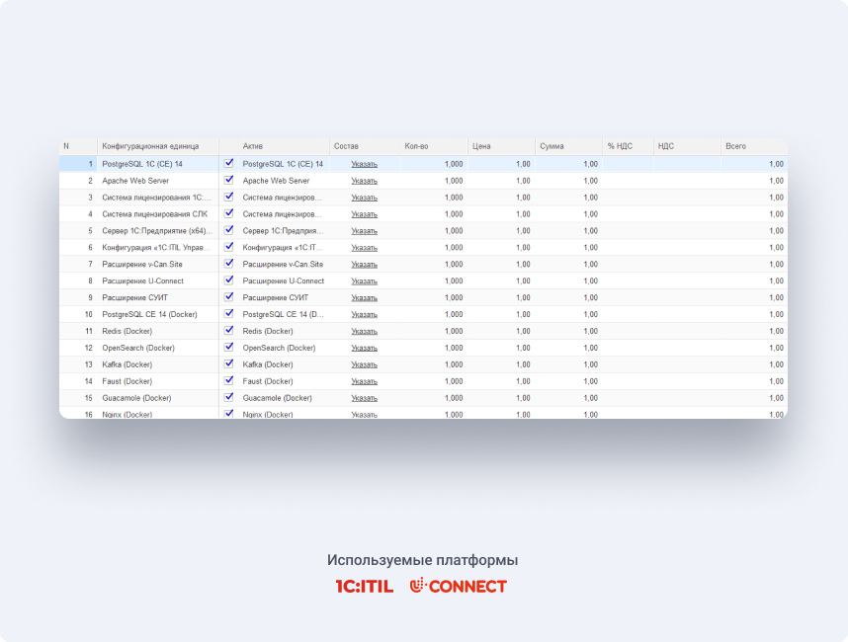Select the Кол-во cell of Apache Web Server

(434, 181)
